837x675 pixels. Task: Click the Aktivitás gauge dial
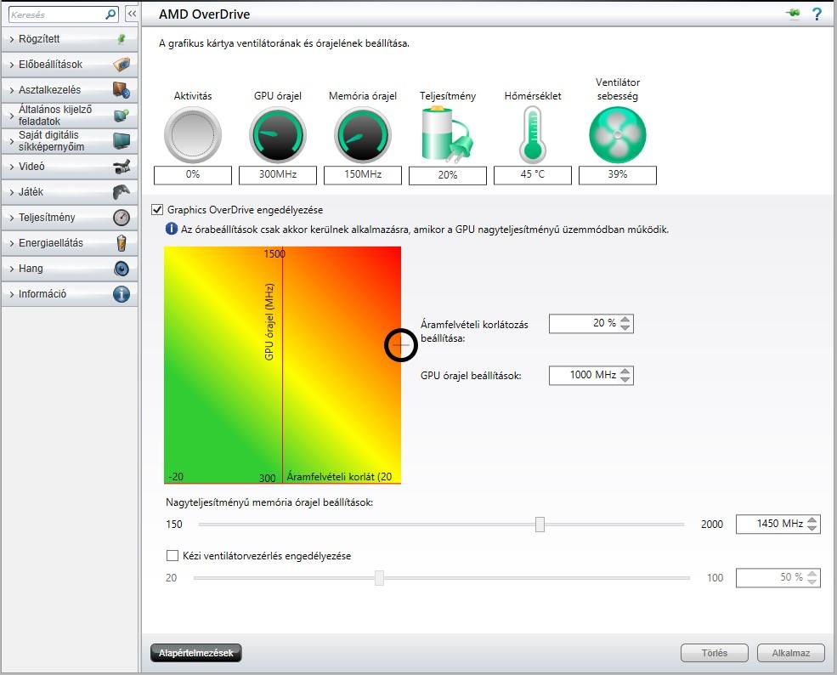[x=193, y=134]
